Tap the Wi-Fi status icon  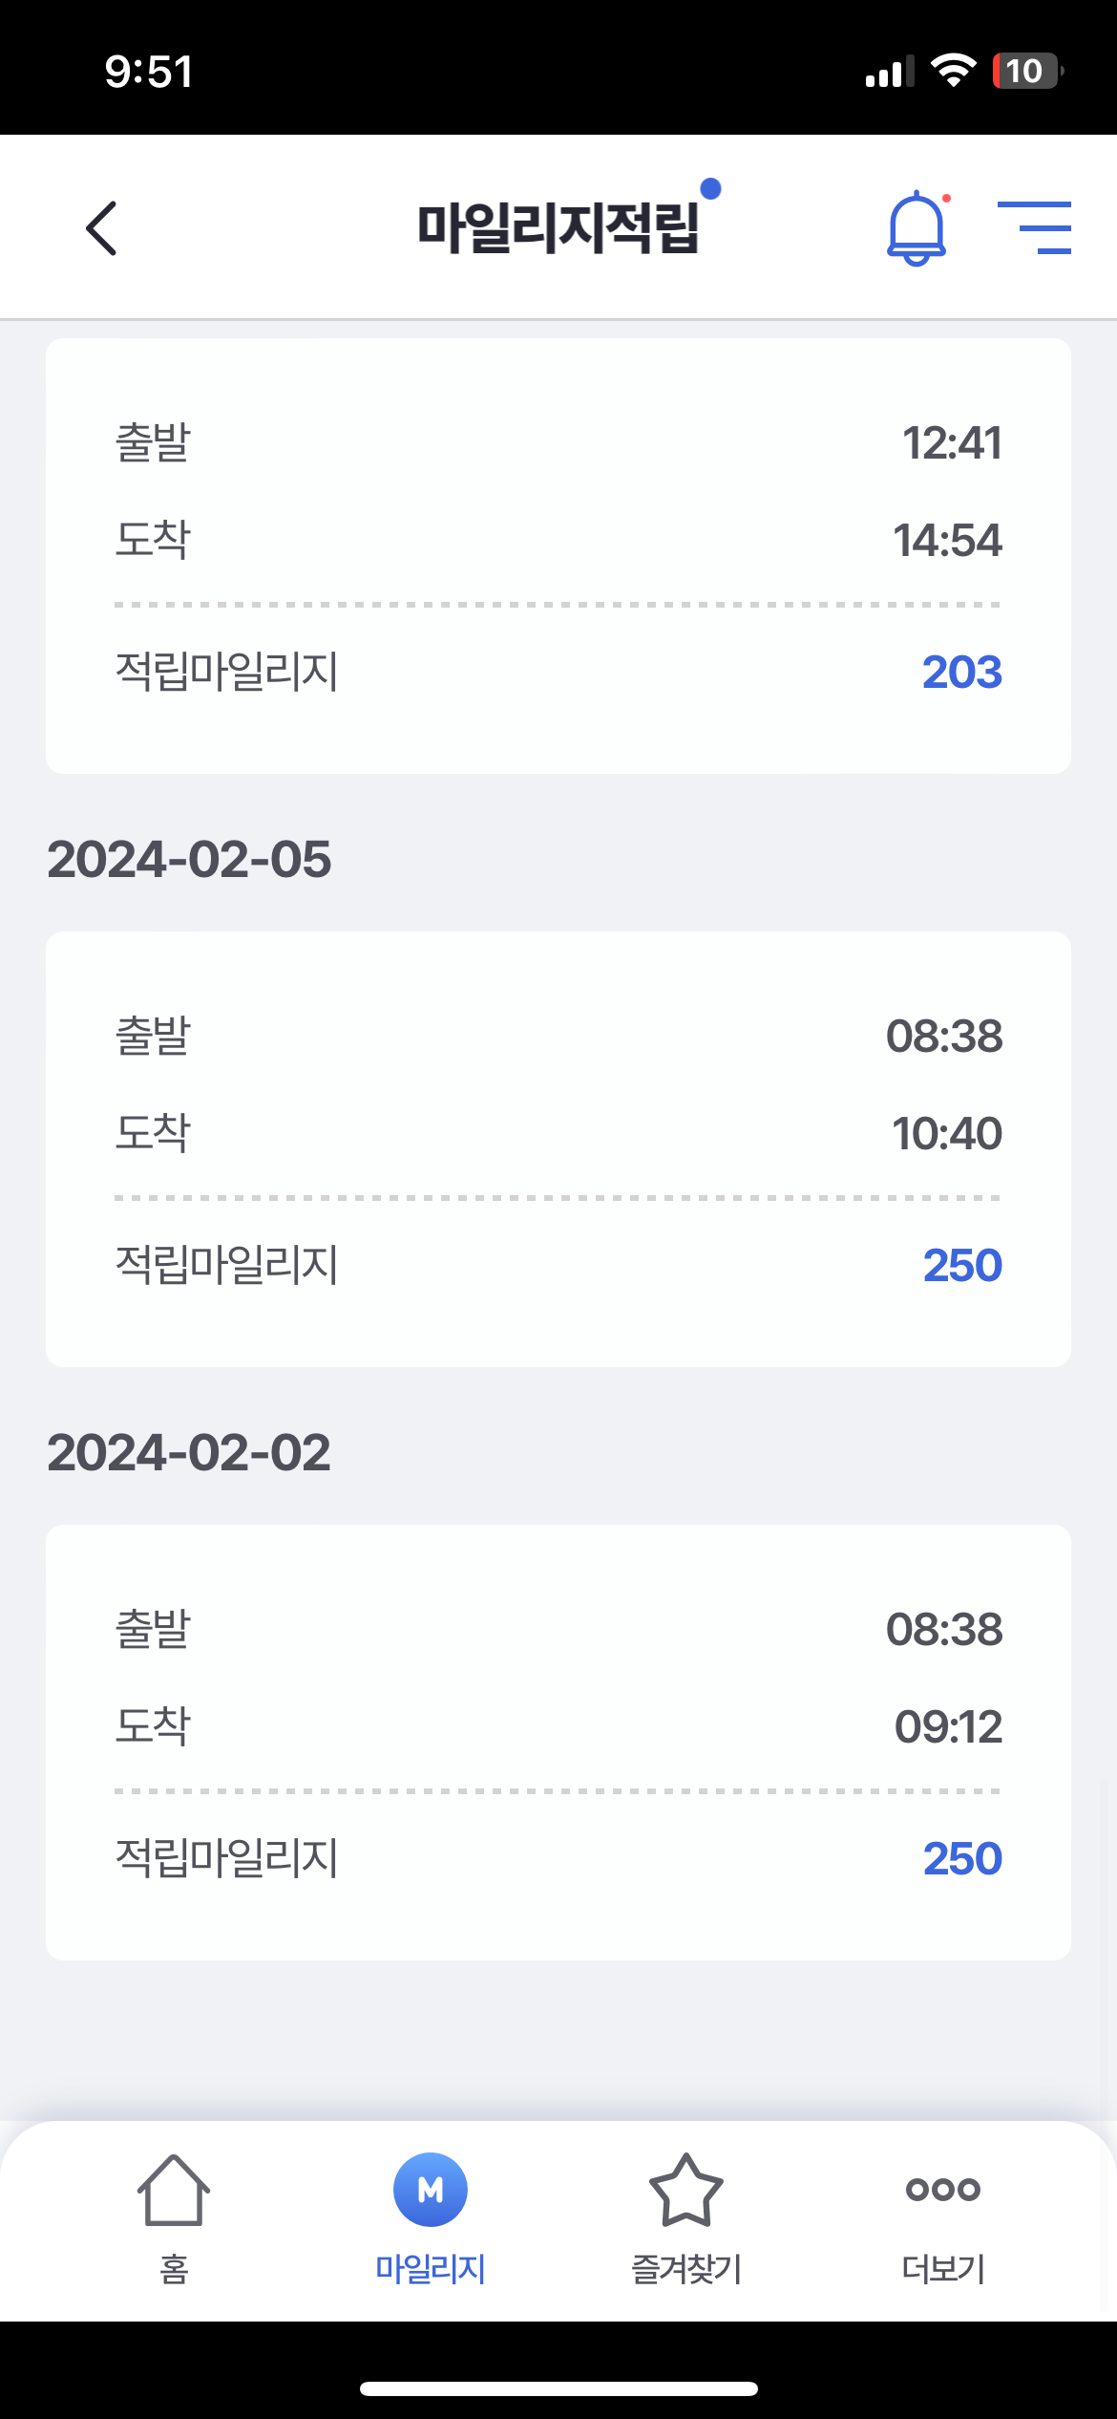(953, 72)
